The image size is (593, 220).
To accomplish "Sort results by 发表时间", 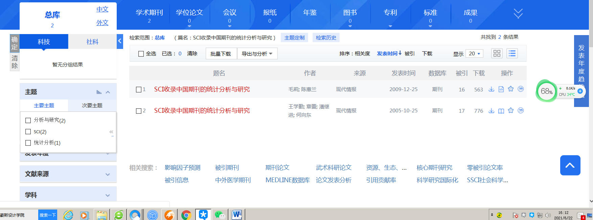I will point(389,54).
